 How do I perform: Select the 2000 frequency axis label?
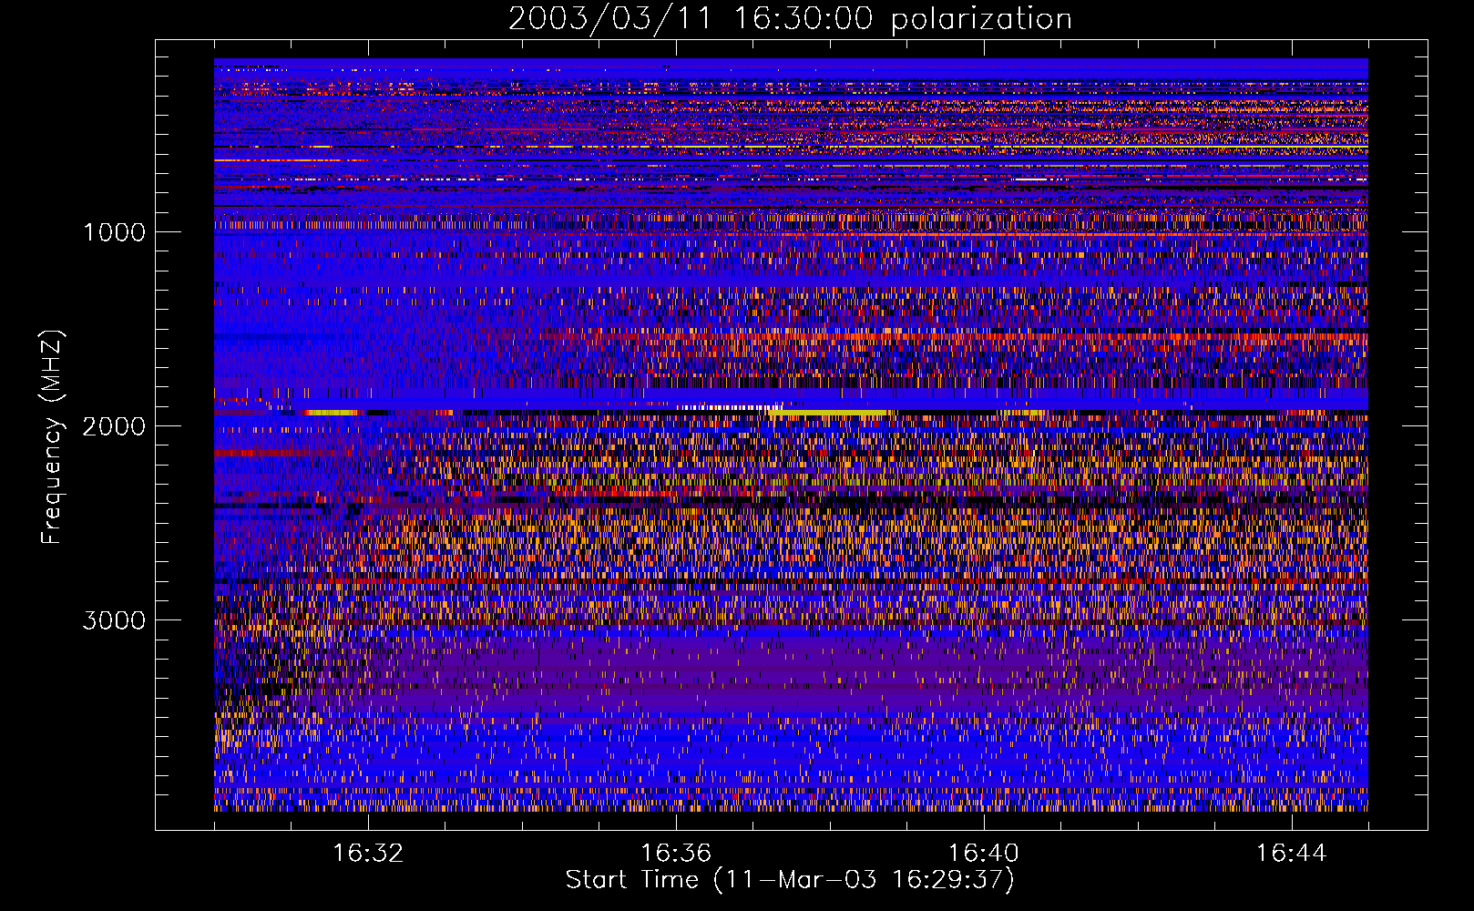tap(114, 426)
